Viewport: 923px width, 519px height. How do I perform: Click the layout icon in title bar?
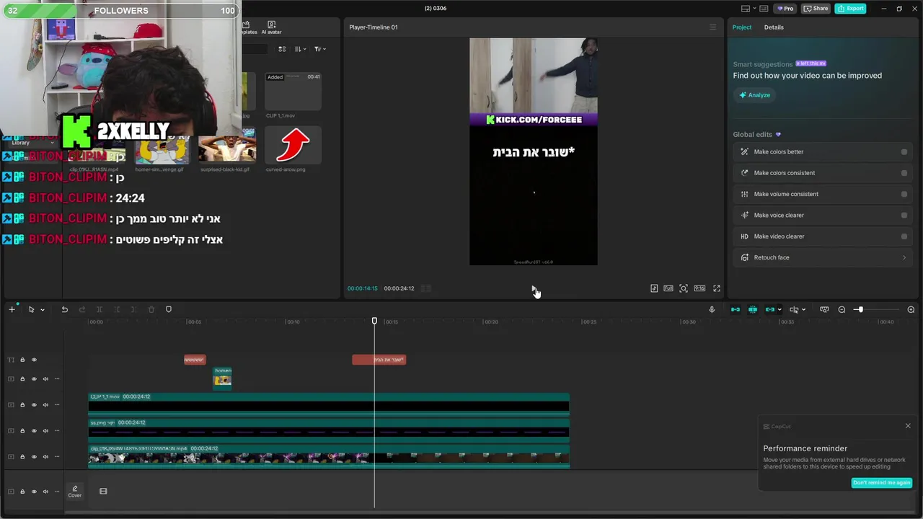click(x=746, y=9)
